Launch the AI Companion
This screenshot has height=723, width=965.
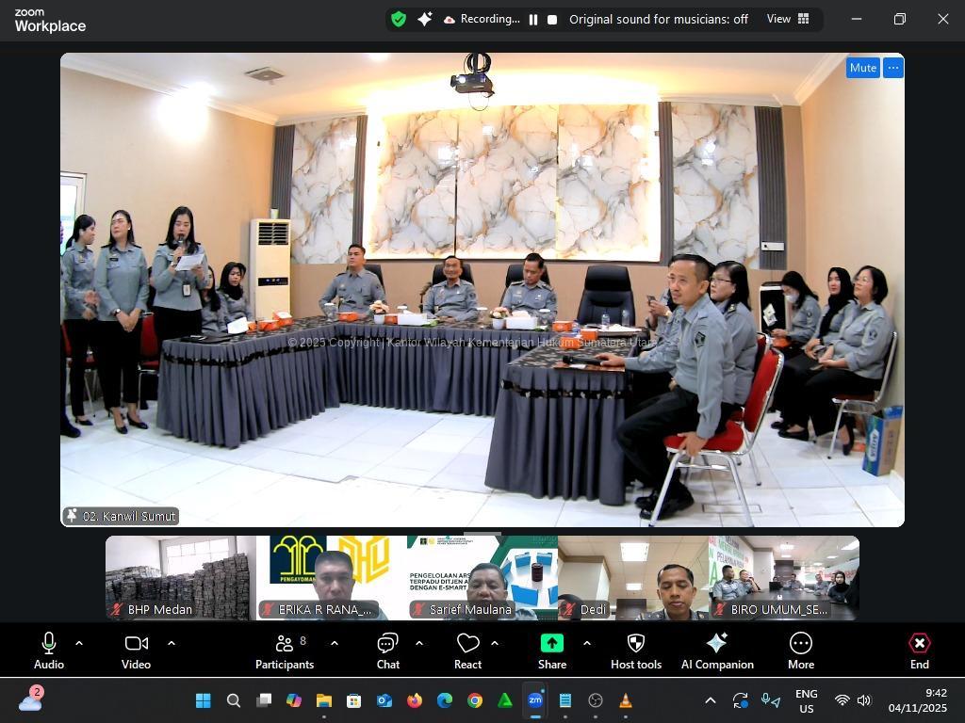tap(717, 651)
